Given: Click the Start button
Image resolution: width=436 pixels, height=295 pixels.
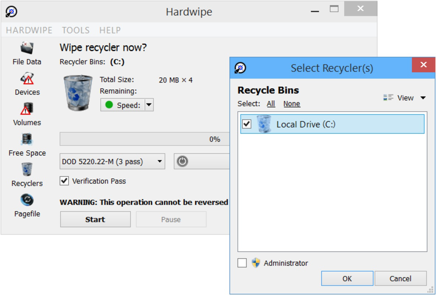Looking at the screenshot, I should pos(95,219).
